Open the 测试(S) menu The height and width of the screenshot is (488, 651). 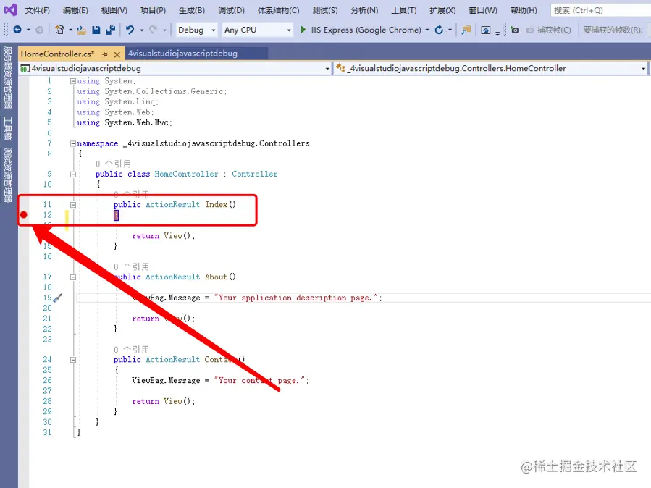coord(324,10)
